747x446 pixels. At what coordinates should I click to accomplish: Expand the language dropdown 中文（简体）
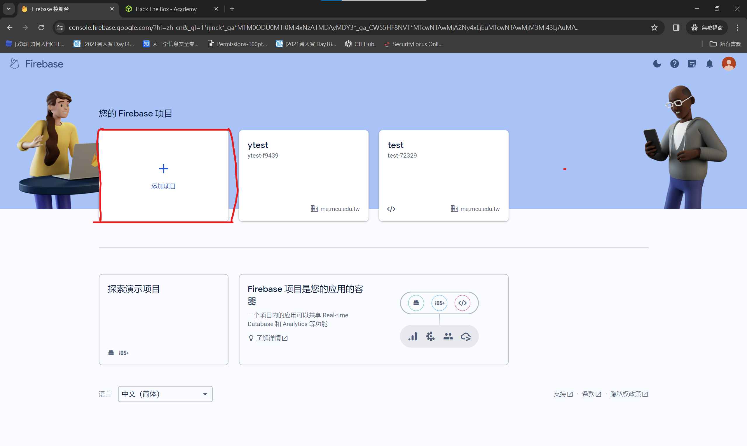coord(165,394)
